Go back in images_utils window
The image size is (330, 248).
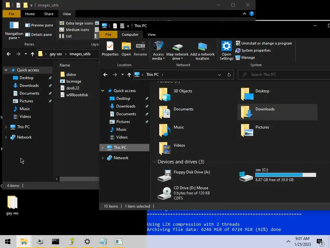pos(9,54)
